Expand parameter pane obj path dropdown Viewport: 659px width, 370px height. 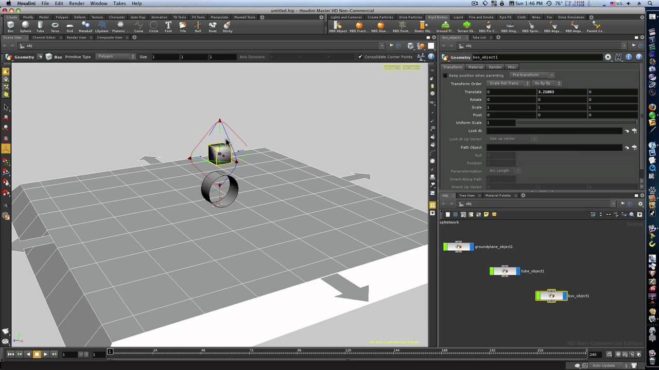(623, 46)
